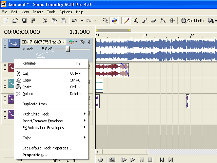Open the Help menu
Screen dimensions: 217x163
(79, 12)
